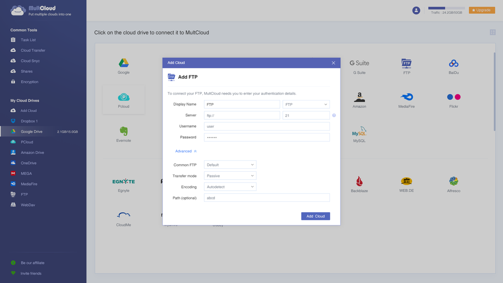Focus the Path (optional) field
The width and height of the screenshot is (503, 283).
[267, 198]
